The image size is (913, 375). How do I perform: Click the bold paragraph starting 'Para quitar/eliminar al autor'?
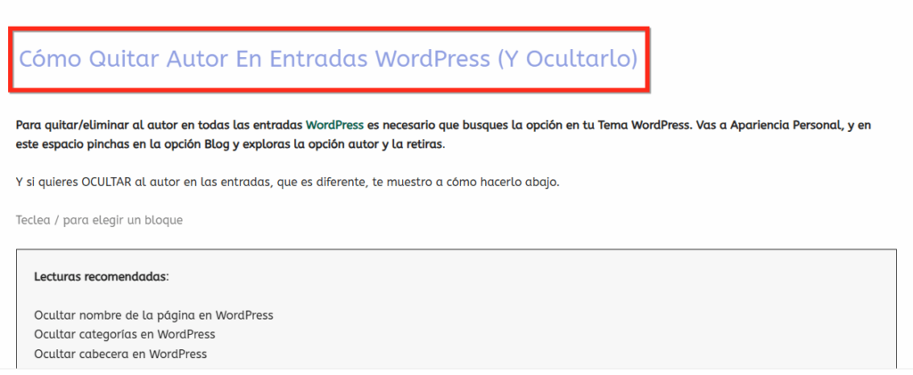pos(443,135)
